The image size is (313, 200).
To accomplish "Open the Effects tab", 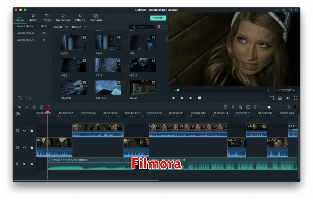I will (x=80, y=18).
